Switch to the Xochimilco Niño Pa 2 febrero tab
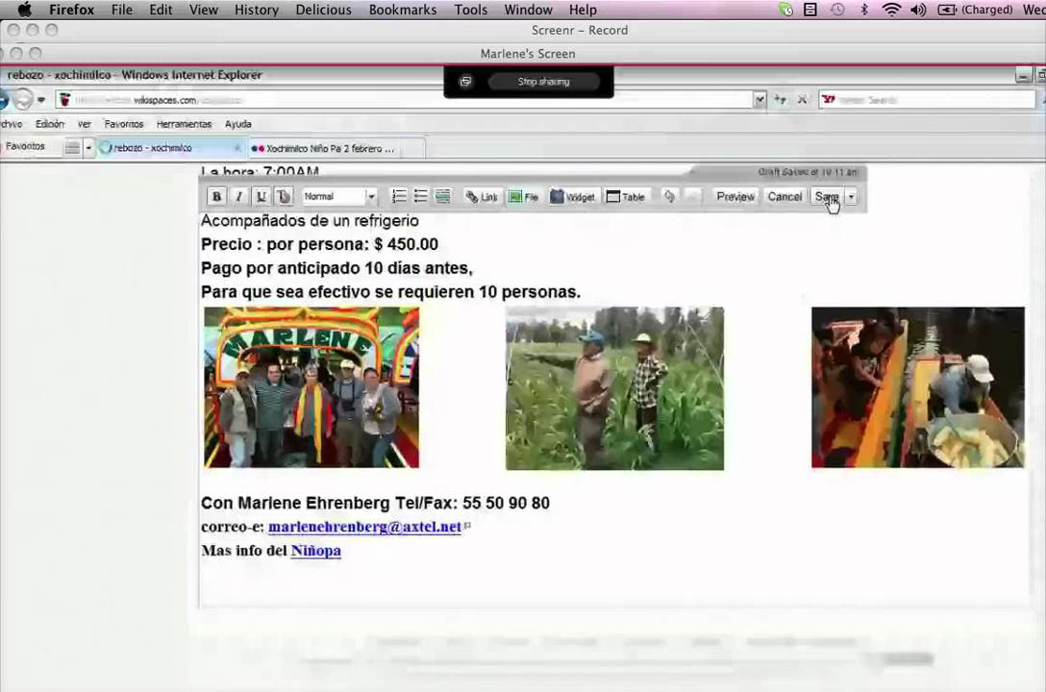This screenshot has height=692, width=1046. 336,148
